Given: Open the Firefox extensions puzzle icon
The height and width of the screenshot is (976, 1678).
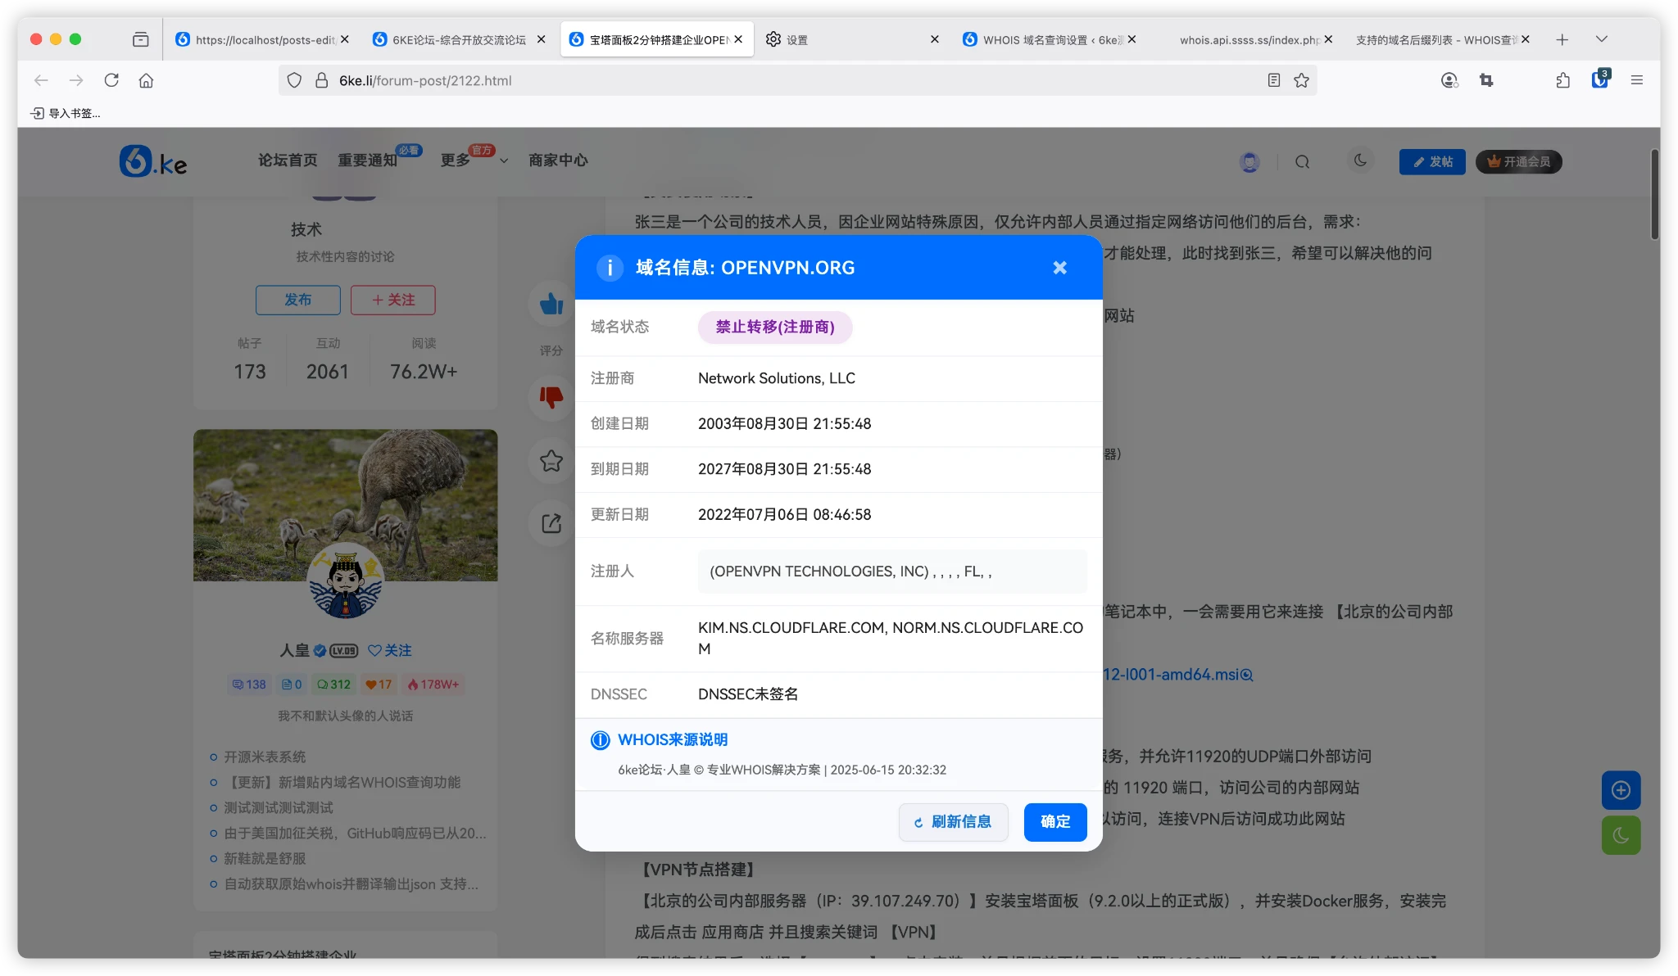Looking at the screenshot, I should 1562,80.
